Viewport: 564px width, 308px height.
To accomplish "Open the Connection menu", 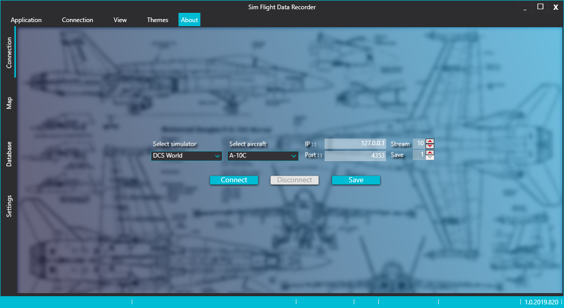I will (x=77, y=20).
